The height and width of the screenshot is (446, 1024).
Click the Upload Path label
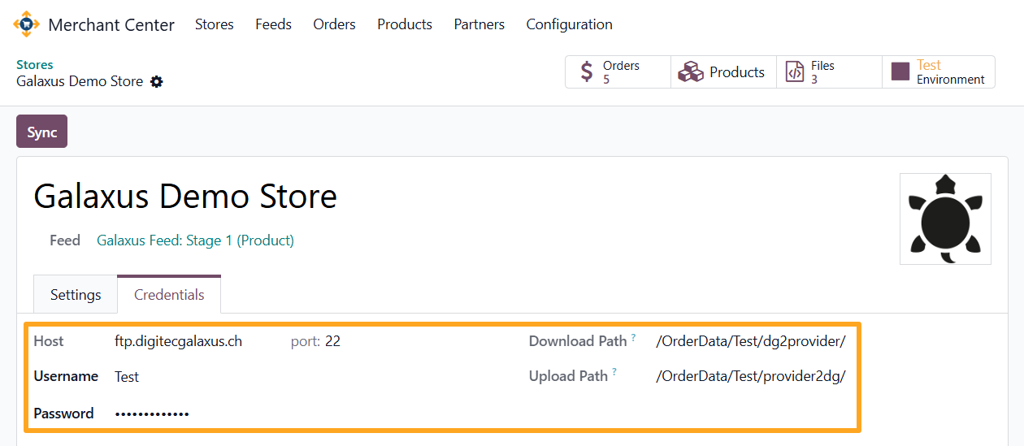point(568,376)
